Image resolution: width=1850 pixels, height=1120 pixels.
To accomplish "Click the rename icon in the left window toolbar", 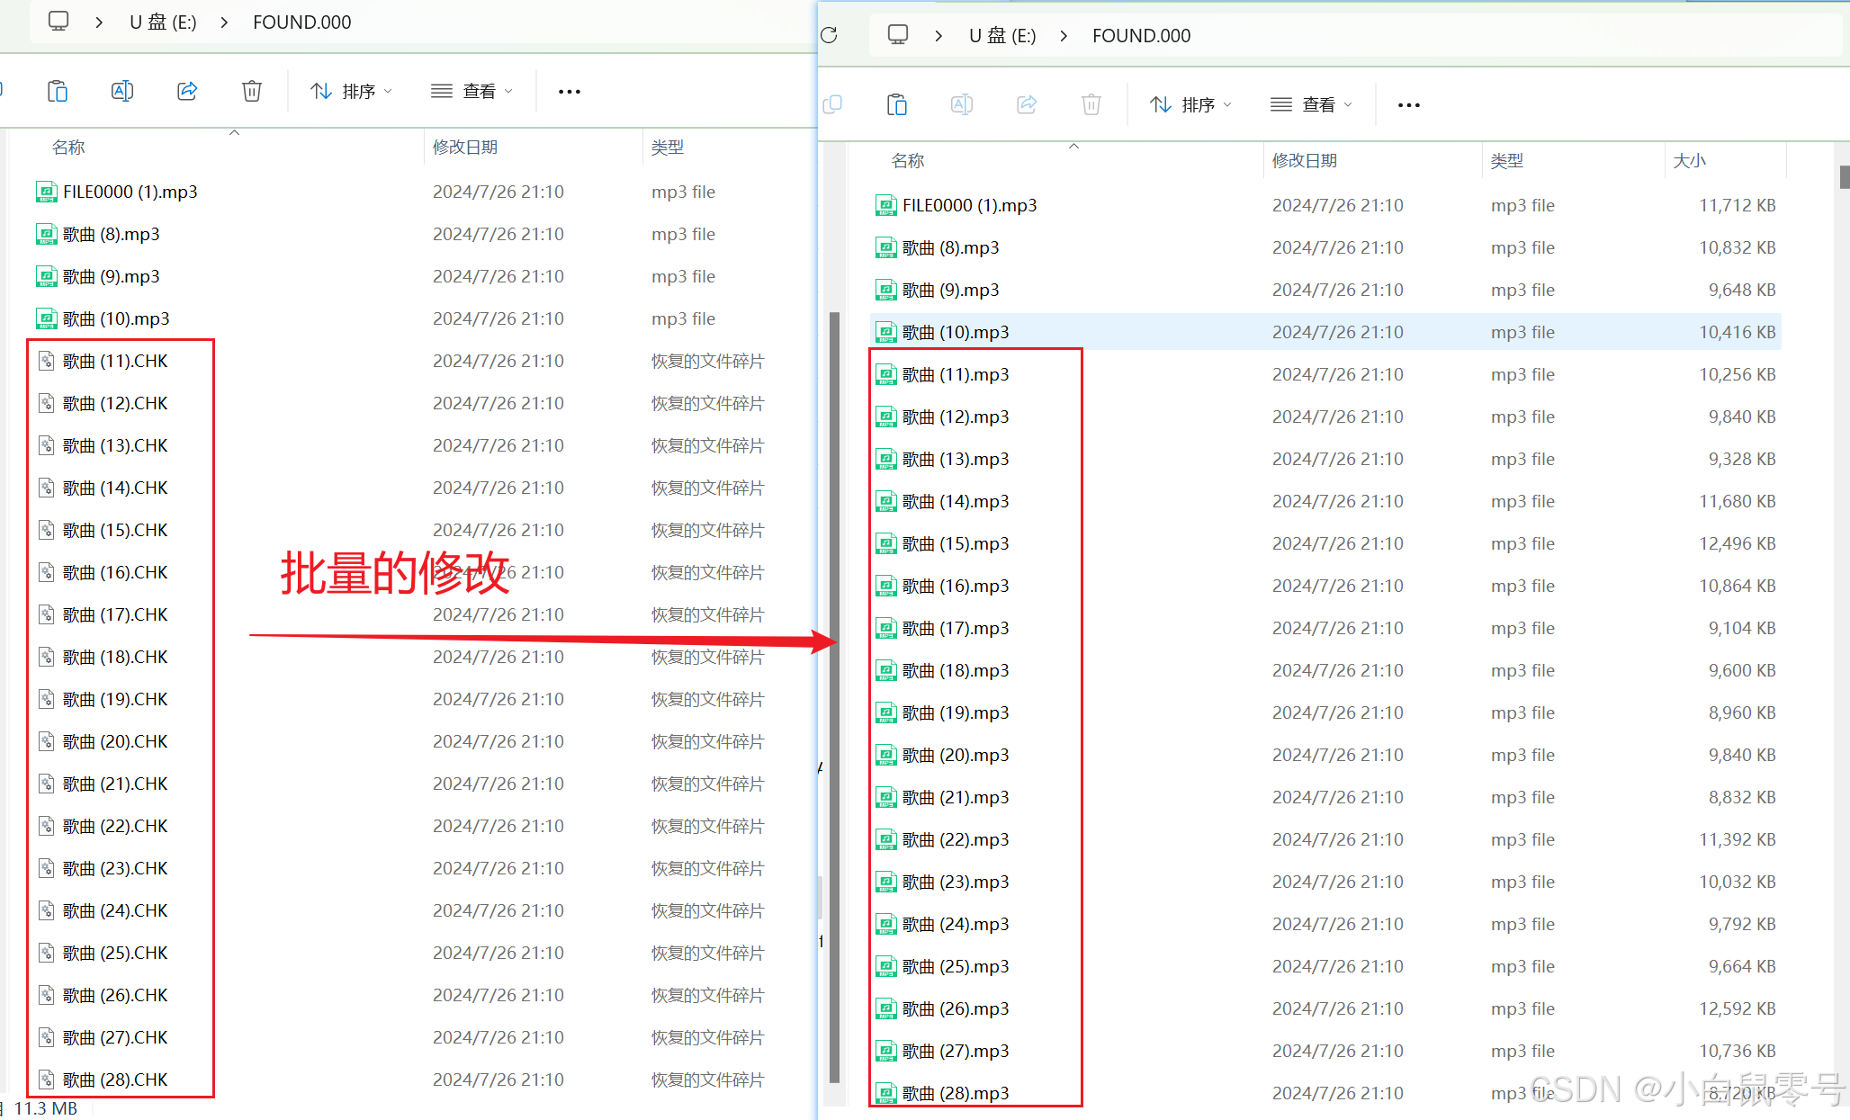I will 122,91.
